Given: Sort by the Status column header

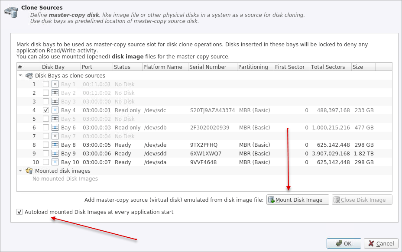Looking at the screenshot, I should coord(127,67).
